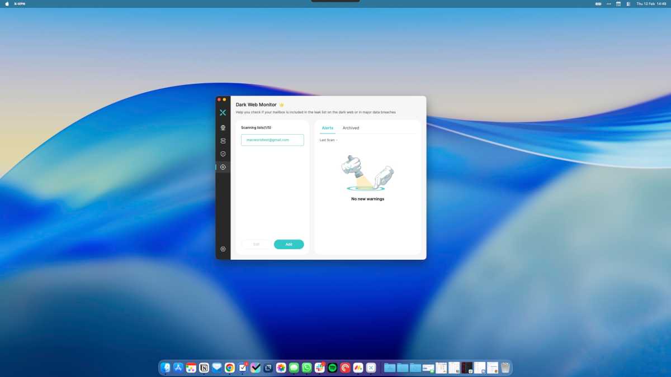671x377 pixels.
Task: Select the globe connection icon in X-VPN sidebar
Action: click(223, 127)
